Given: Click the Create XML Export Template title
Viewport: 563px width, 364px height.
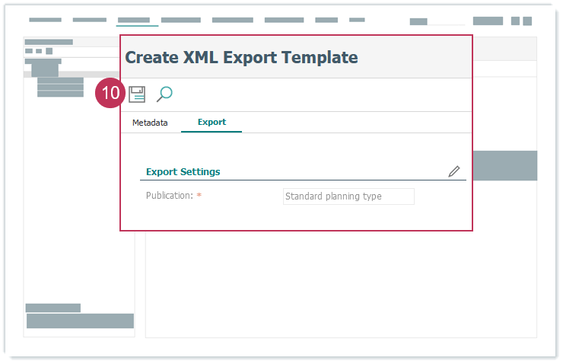Looking at the screenshot, I should (x=241, y=57).
